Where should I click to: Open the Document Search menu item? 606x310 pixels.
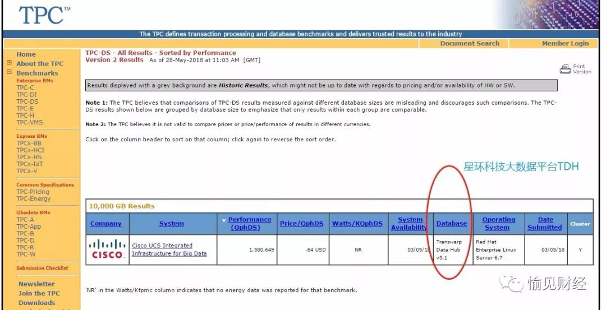coord(470,43)
